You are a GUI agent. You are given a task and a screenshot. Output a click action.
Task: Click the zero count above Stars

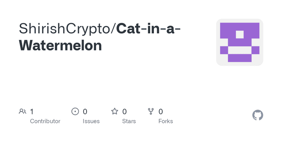click(x=125, y=111)
